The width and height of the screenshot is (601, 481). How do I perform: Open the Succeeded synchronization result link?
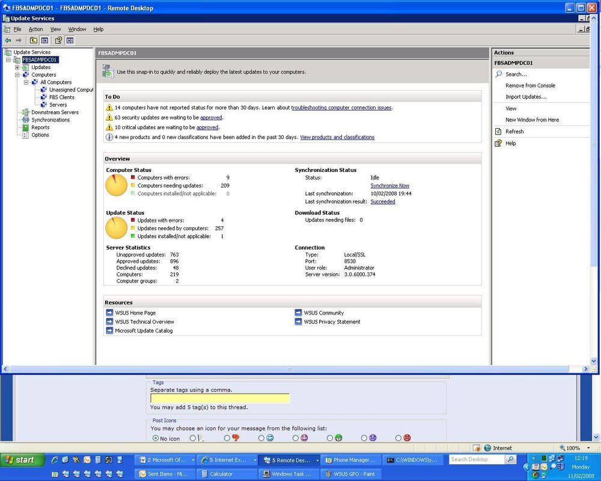pyautogui.click(x=382, y=201)
